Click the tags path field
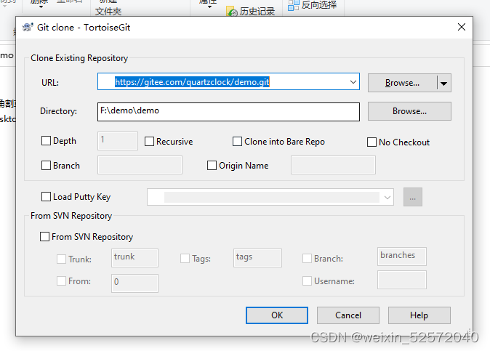Viewport: 490px width, 351px height. click(257, 258)
